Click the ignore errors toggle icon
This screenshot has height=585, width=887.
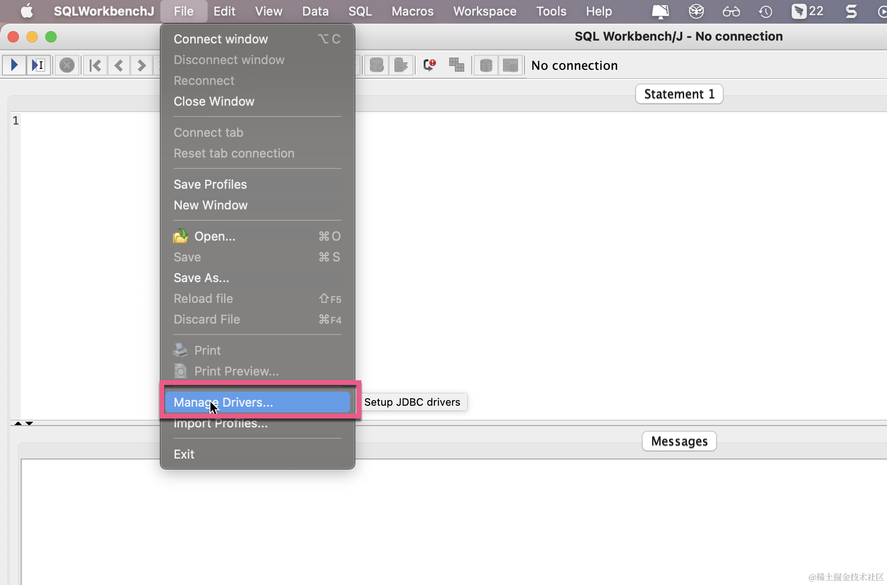[x=429, y=65]
